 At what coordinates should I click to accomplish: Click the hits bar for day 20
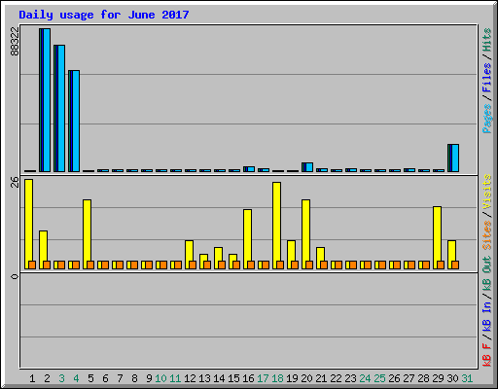(307, 167)
